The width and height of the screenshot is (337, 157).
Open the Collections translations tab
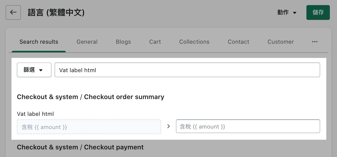point(194,42)
